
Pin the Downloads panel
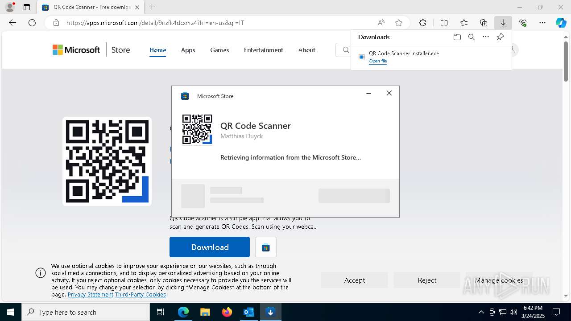tap(500, 37)
